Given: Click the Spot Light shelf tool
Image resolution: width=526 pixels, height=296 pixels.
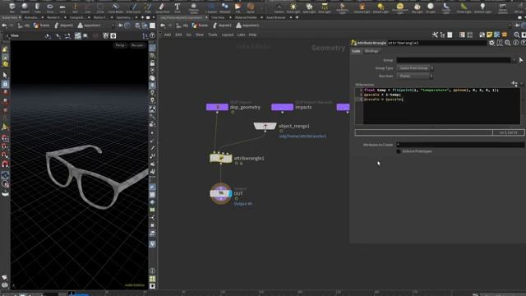Looking at the screenshot, I should click(309, 7).
